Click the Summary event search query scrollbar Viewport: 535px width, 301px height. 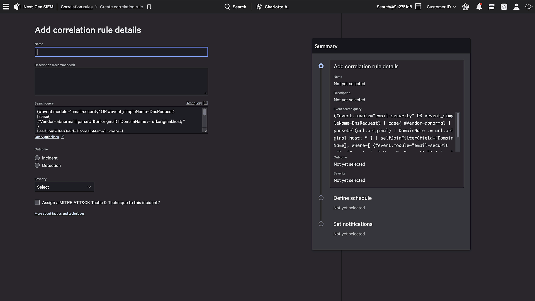pyautogui.click(x=458, y=125)
